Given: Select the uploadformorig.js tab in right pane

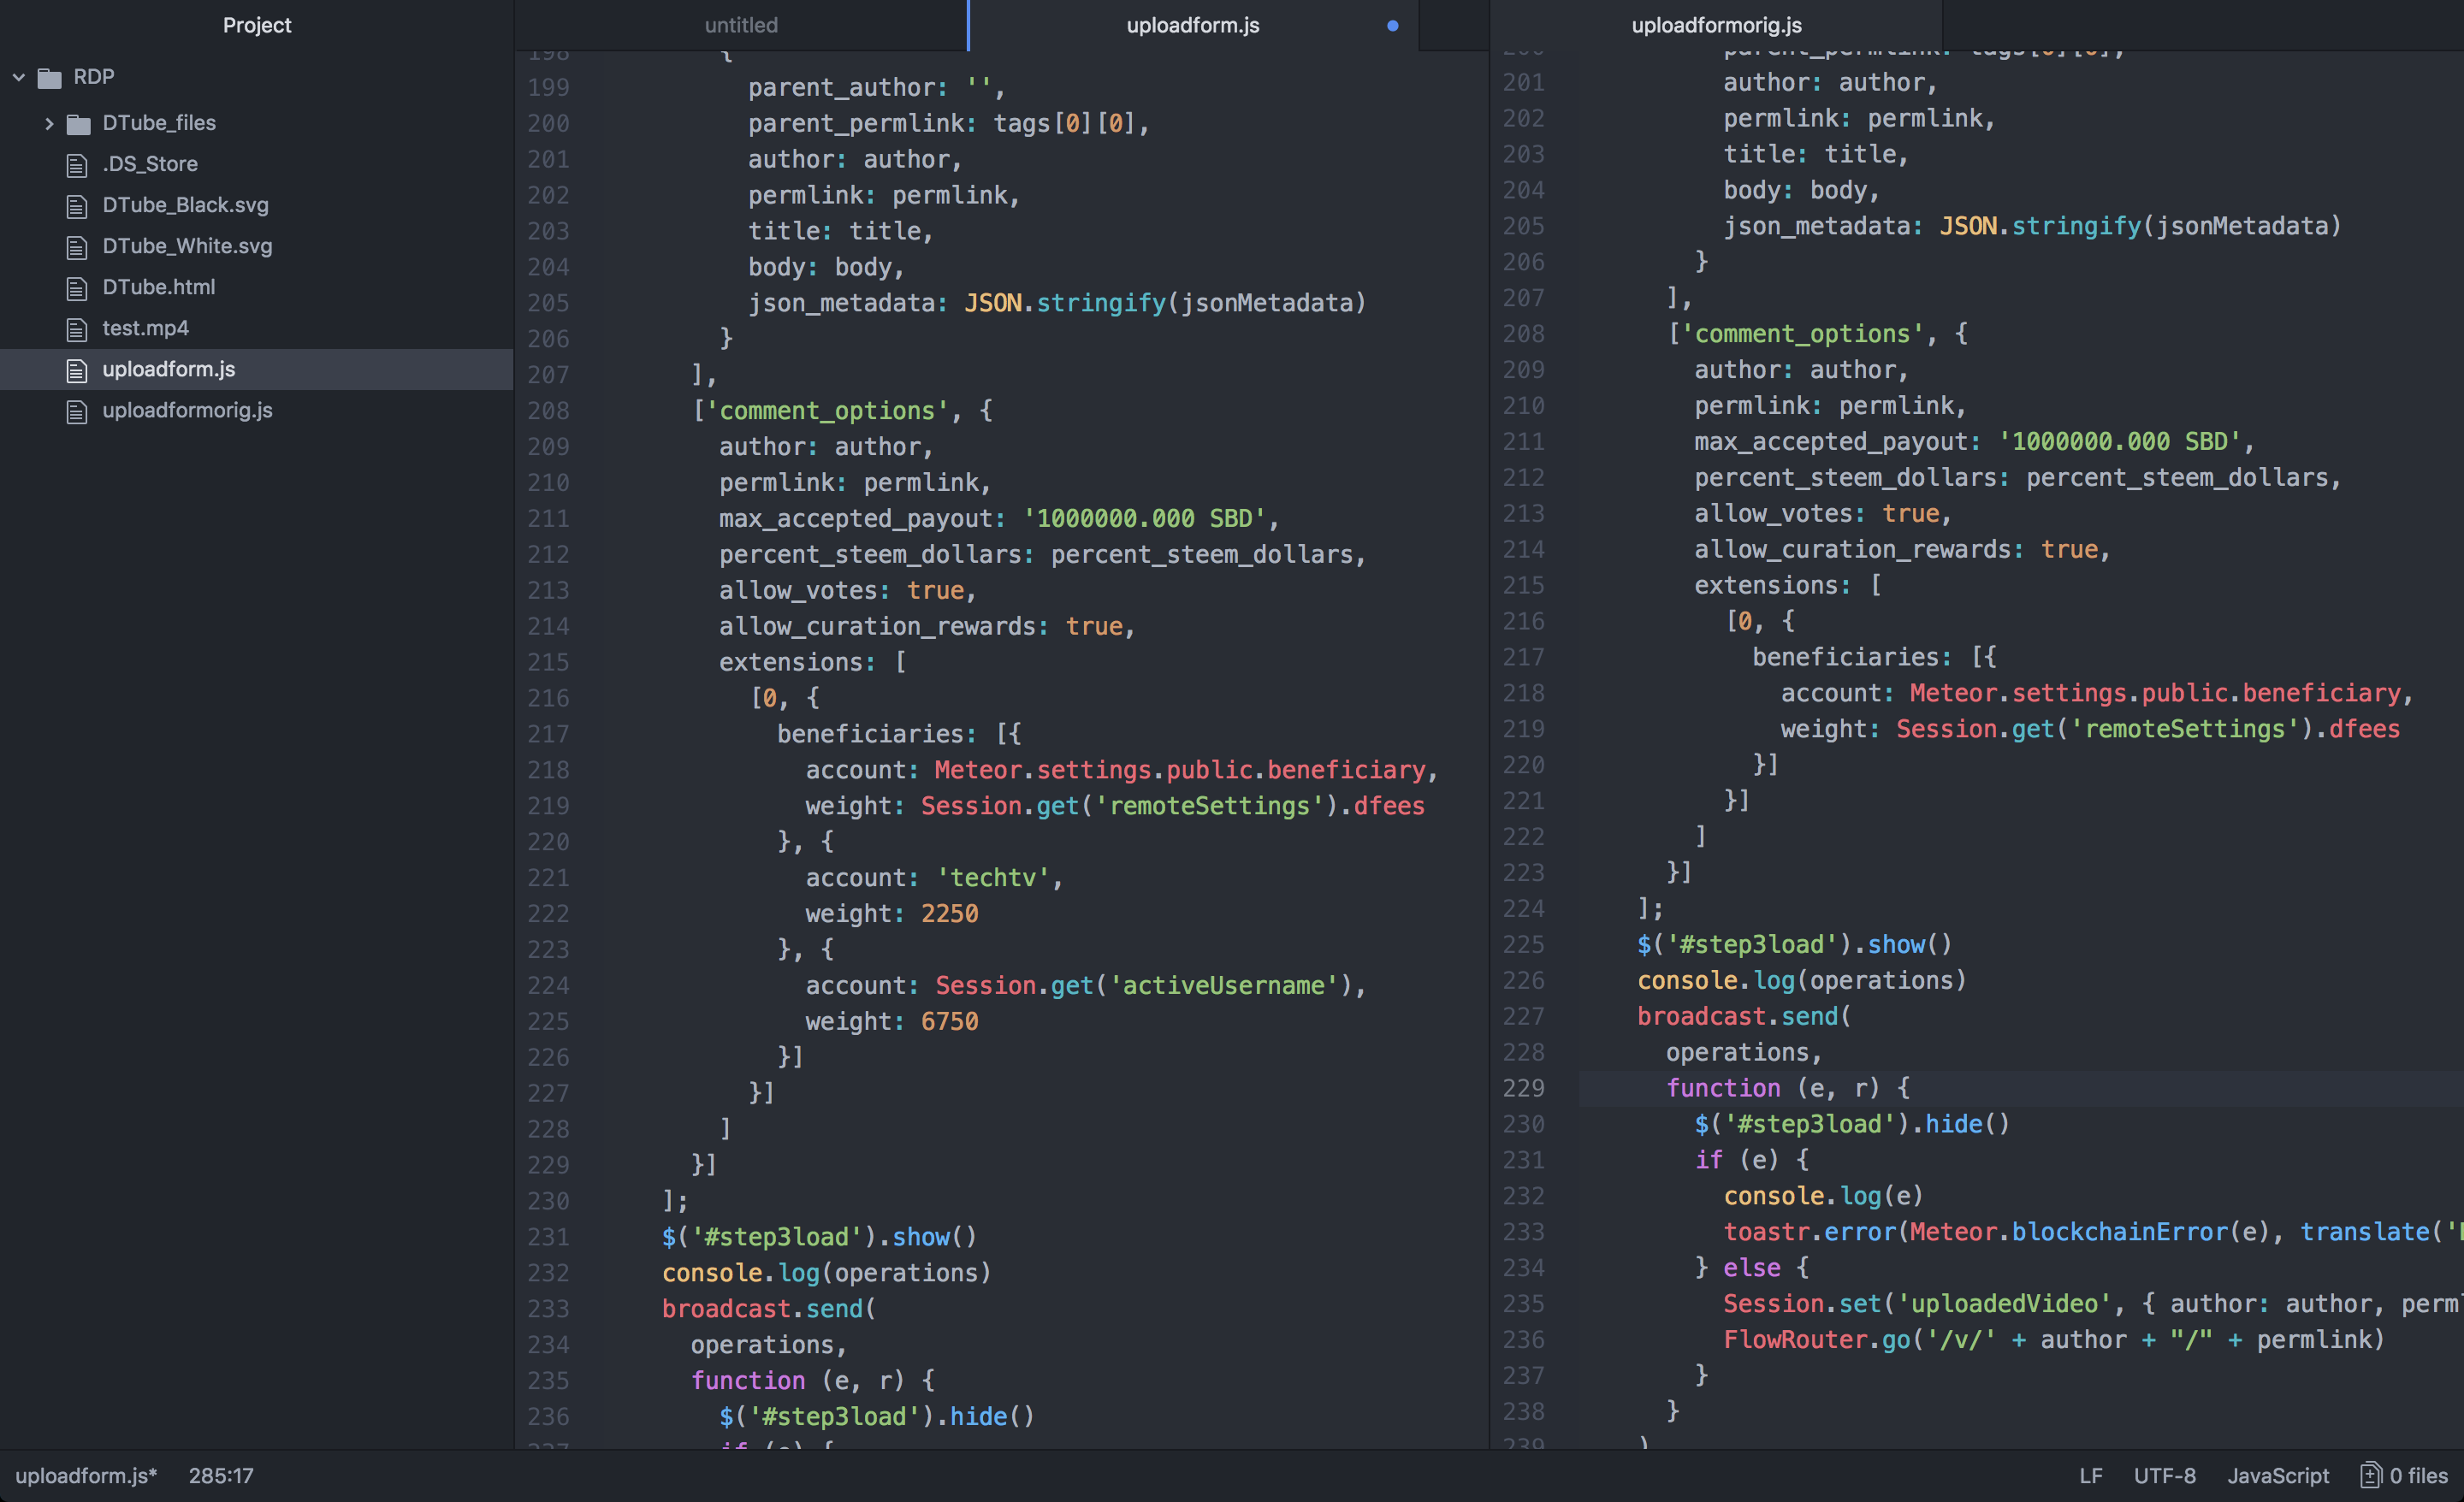Looking at the screenshot, I should click(1716, 25).
